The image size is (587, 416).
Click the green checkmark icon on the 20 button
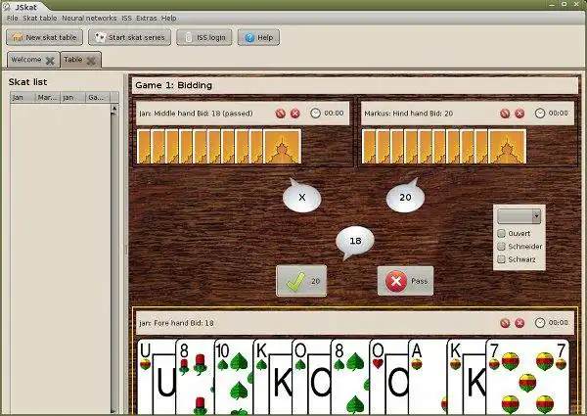[295, 282]
